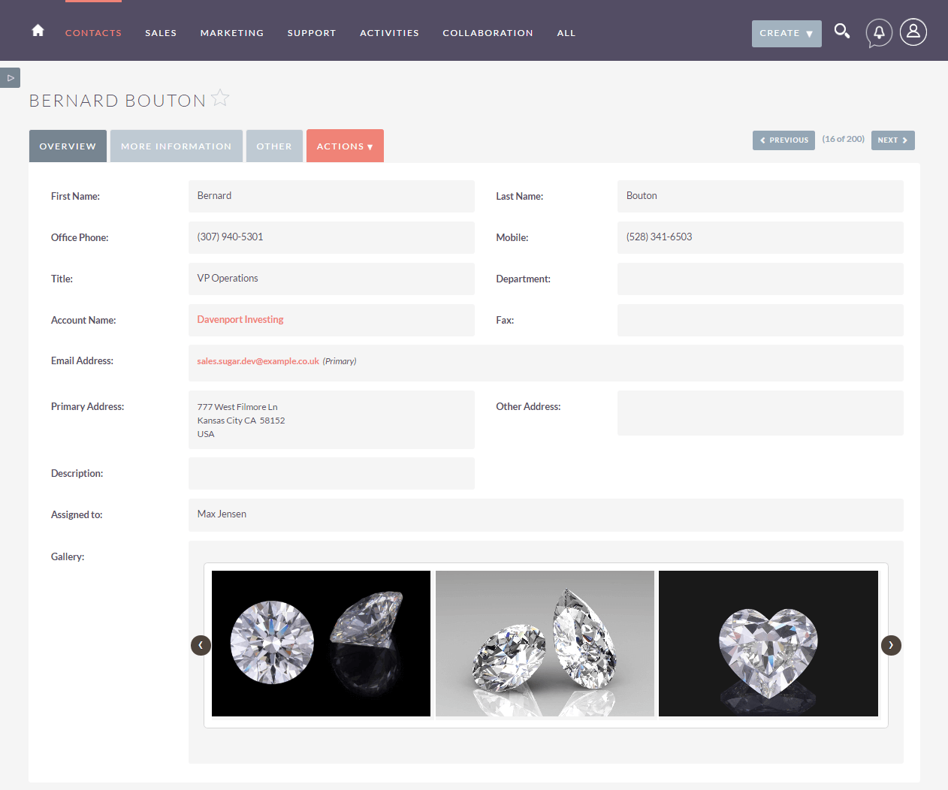Click the empty Description field

click(331, 473)
